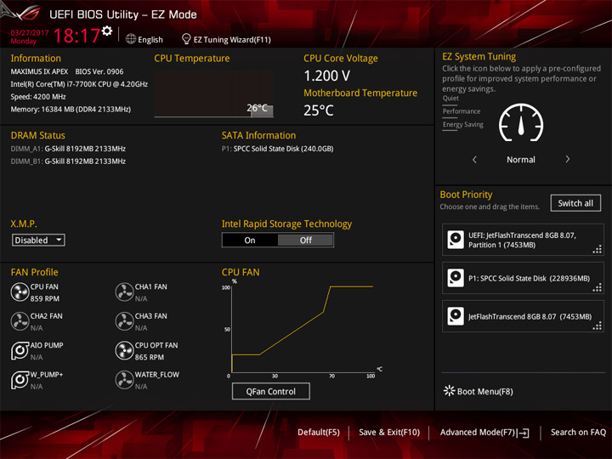Load Default(F5) settings
Screen dimensions: 612x459
tap(319, 433)
